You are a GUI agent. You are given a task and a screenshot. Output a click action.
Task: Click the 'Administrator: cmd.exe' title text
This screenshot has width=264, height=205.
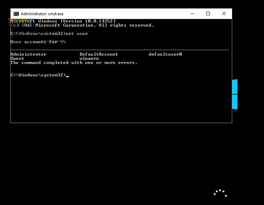pyautogui.click(x=42, y=14)
